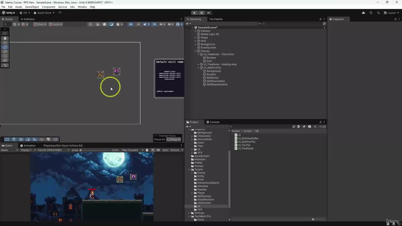Collapse the Canvas object in Hierarchy

tap(195, 51)
